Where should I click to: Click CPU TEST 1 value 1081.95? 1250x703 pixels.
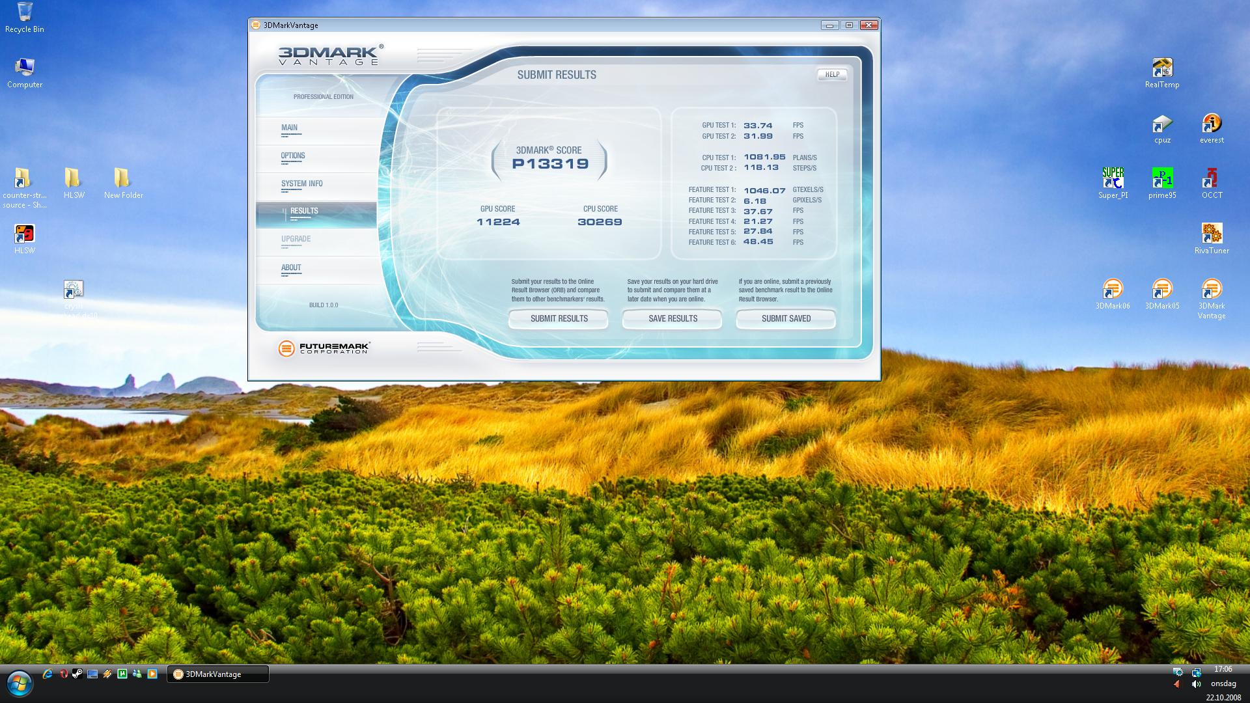click(764, 158)
